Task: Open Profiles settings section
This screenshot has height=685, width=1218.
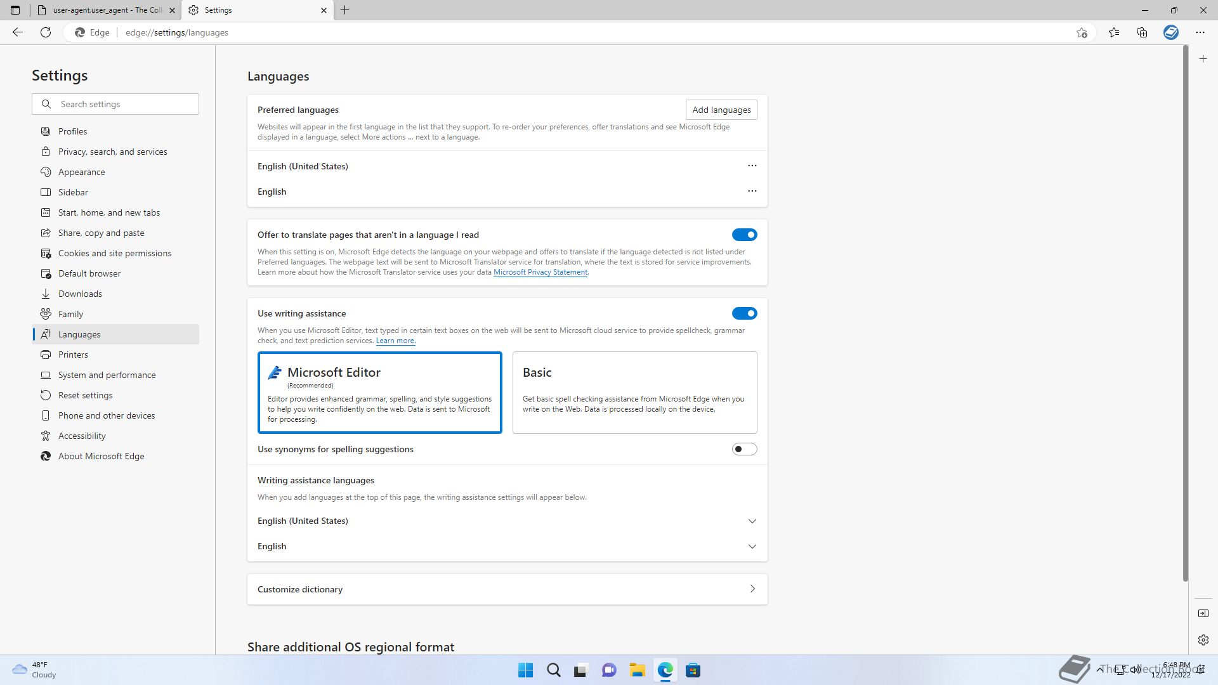Action: coord(115,131)
